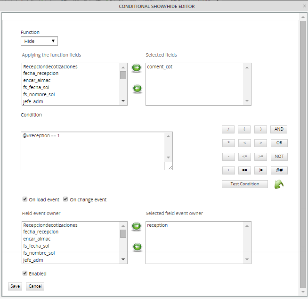Select fecha_recepcion in Applying the function fields list
The image size is (308, 299).
point(41,74)
